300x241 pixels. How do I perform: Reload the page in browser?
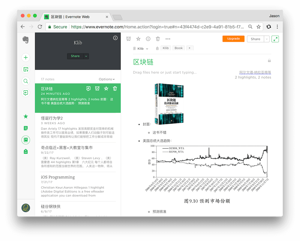(x=40, y=27)
